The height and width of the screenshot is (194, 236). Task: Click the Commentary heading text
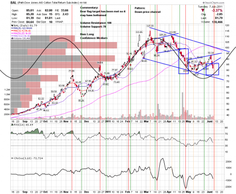click(x=89, y=8)
